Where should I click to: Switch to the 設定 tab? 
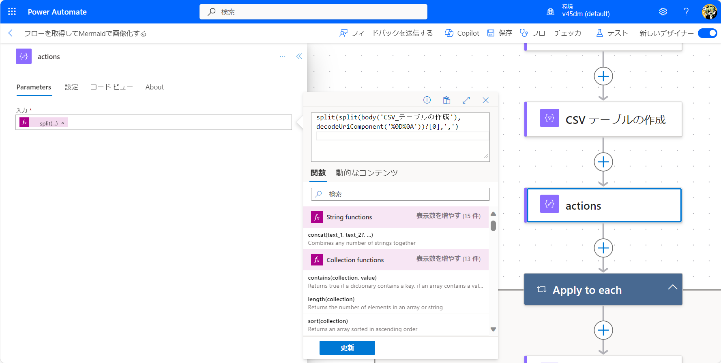coord(71,87)
